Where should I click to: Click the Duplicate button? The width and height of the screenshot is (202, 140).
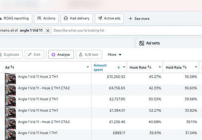[x=11, y=55]
